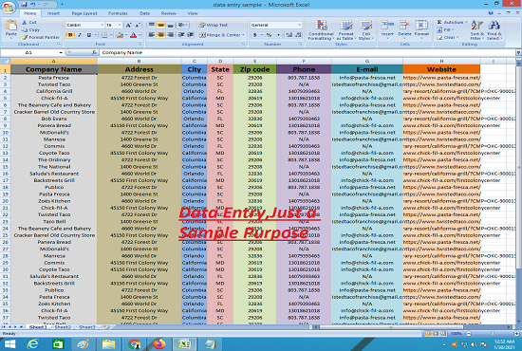Toggle Align Text Right
522x351 pixels.
pos(170,35)
